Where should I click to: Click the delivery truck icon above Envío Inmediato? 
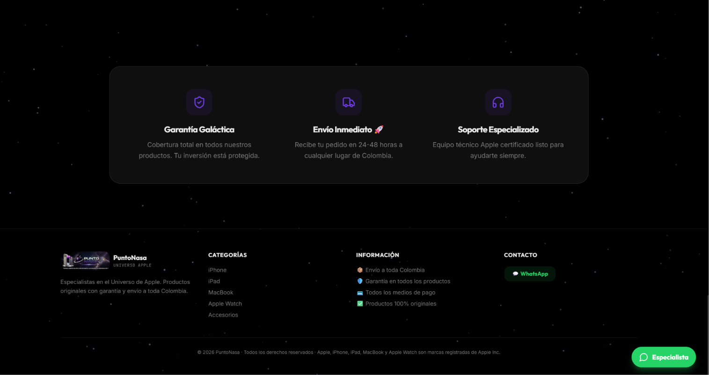click(349, 102)
